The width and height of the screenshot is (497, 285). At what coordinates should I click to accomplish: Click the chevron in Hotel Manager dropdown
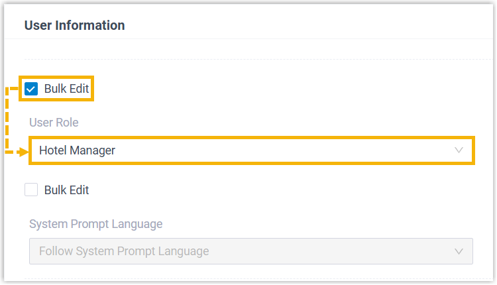click(459, 150)
